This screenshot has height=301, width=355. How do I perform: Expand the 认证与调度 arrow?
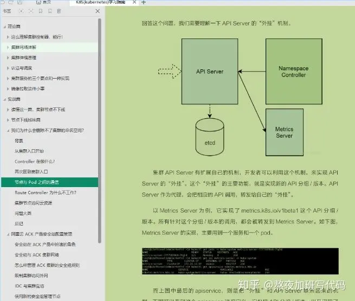coord(8,68)
